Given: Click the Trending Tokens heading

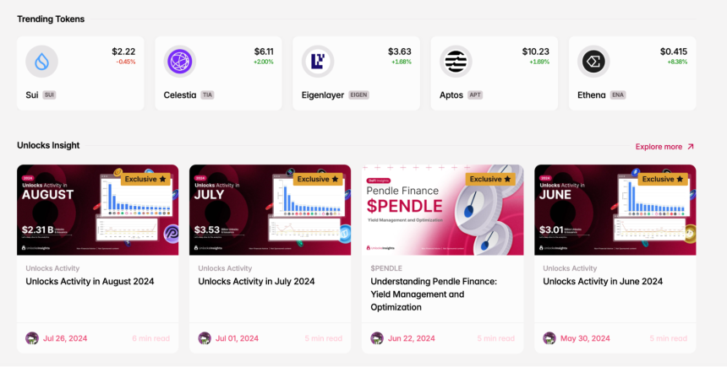Looking at the screenshot, I should coord(51,19).
